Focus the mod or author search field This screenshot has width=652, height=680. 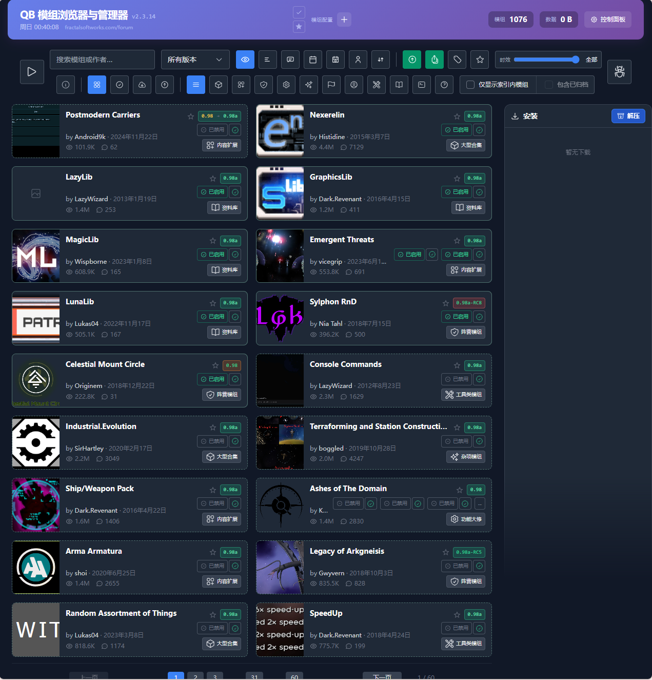103,60
